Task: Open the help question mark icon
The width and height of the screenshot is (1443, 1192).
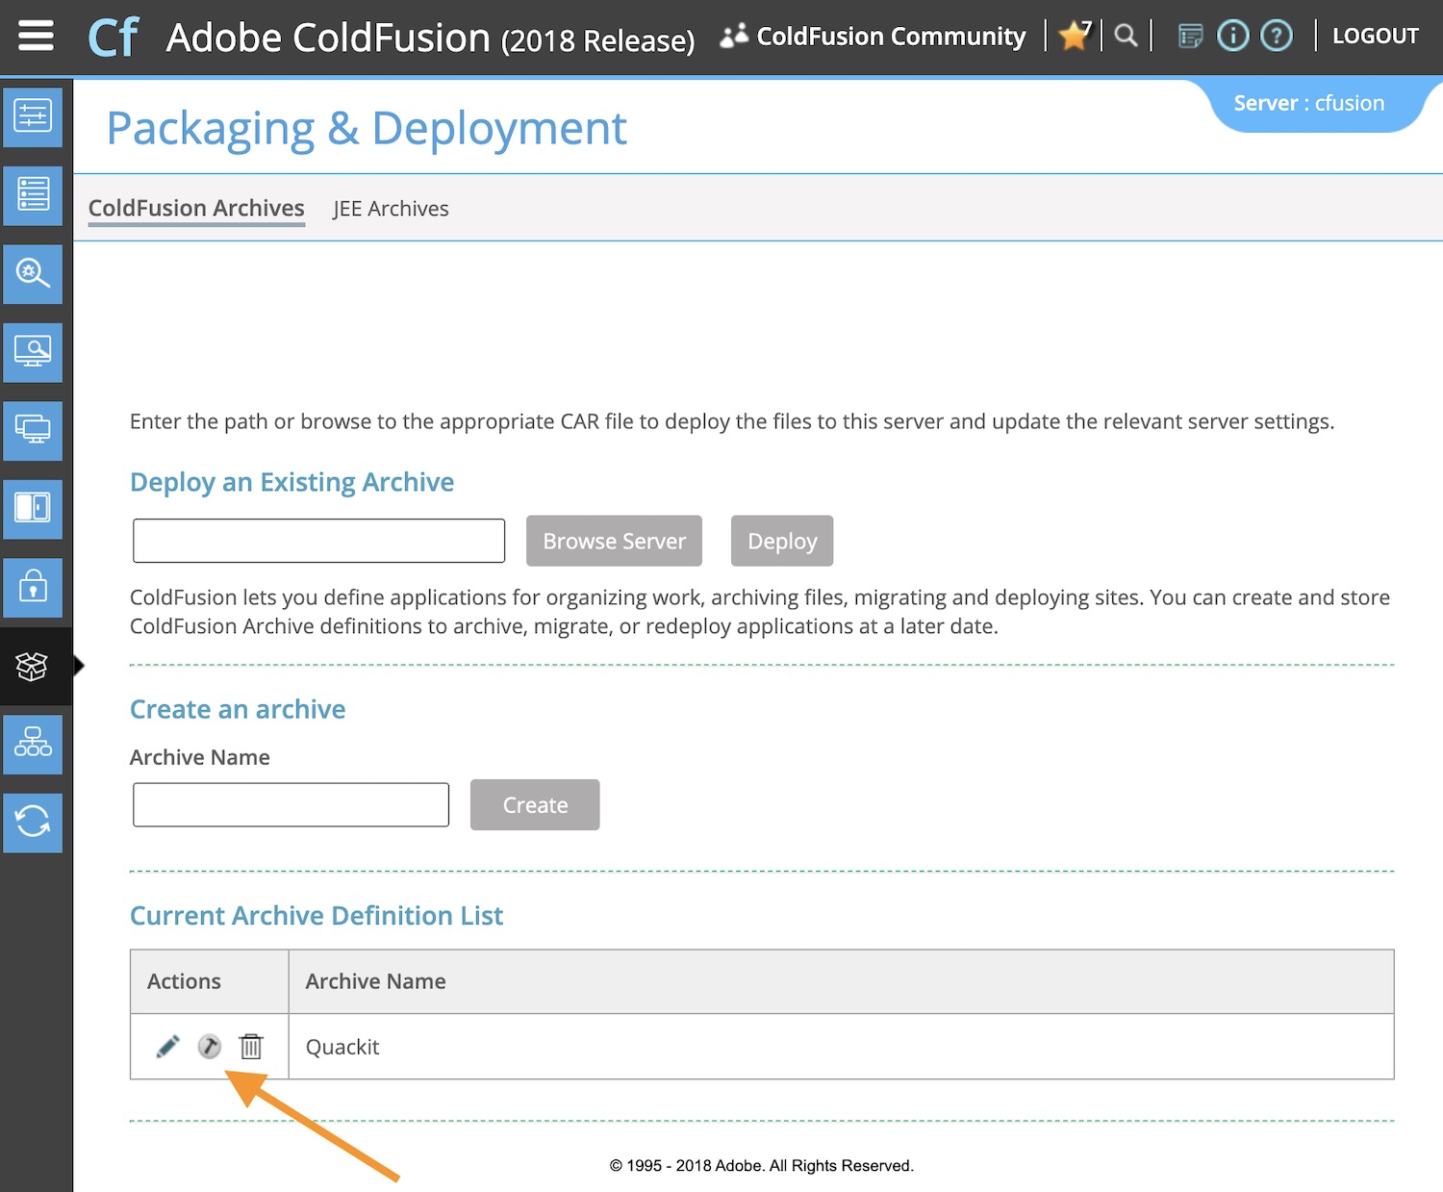Action: click(1277, 37)
